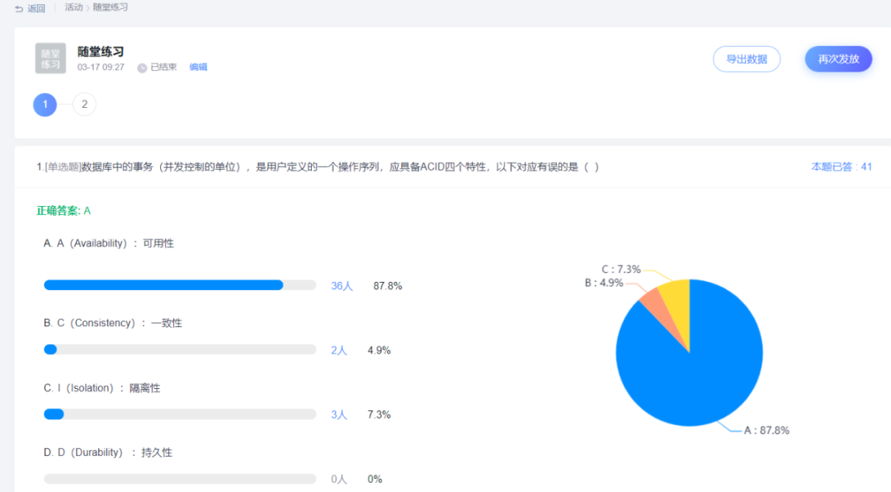This screenshot has width=891, height=492.
Task: Click option C Isolation 隔离性 text
Action: pos(101,388)
